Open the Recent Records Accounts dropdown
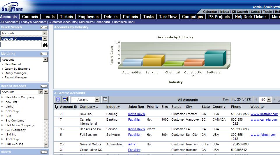The image size is (280, 155). [x=41, y=92]
